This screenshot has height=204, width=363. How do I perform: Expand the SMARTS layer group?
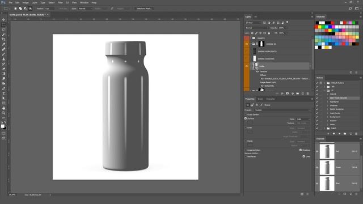click(251, 38)
